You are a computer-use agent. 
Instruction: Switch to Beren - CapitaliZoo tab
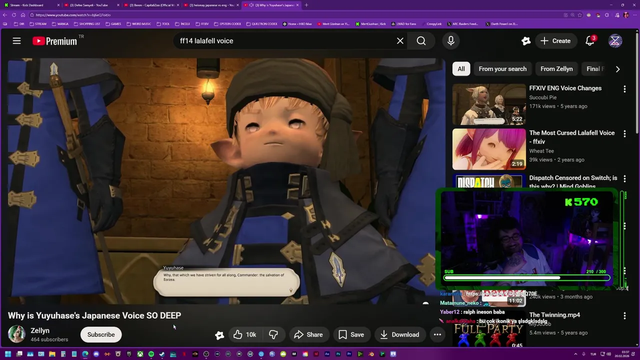[151, 5]
